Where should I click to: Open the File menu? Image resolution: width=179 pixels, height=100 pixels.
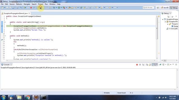pyautogui.click(x=2, y=4)
